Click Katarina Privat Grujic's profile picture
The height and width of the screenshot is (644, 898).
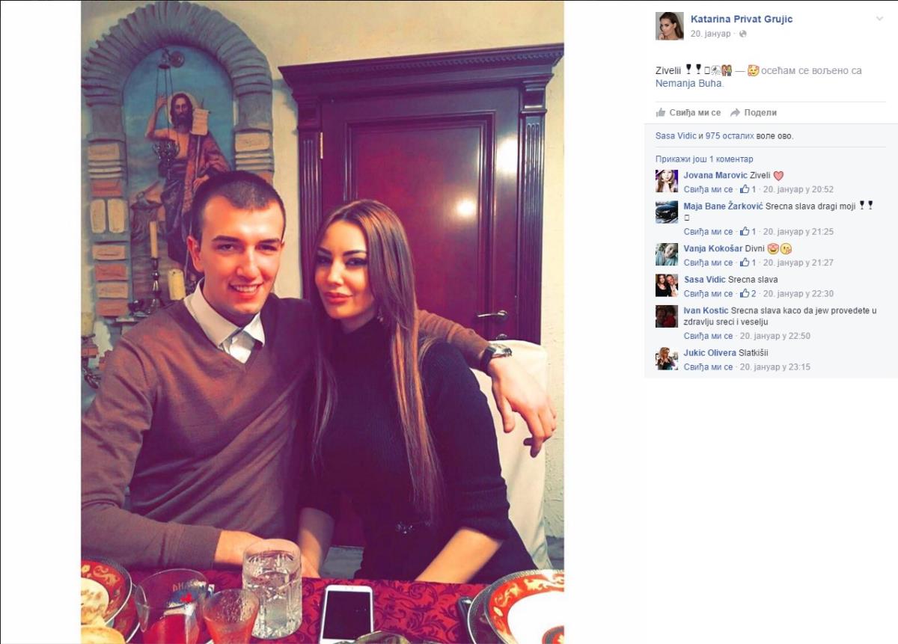669,26
